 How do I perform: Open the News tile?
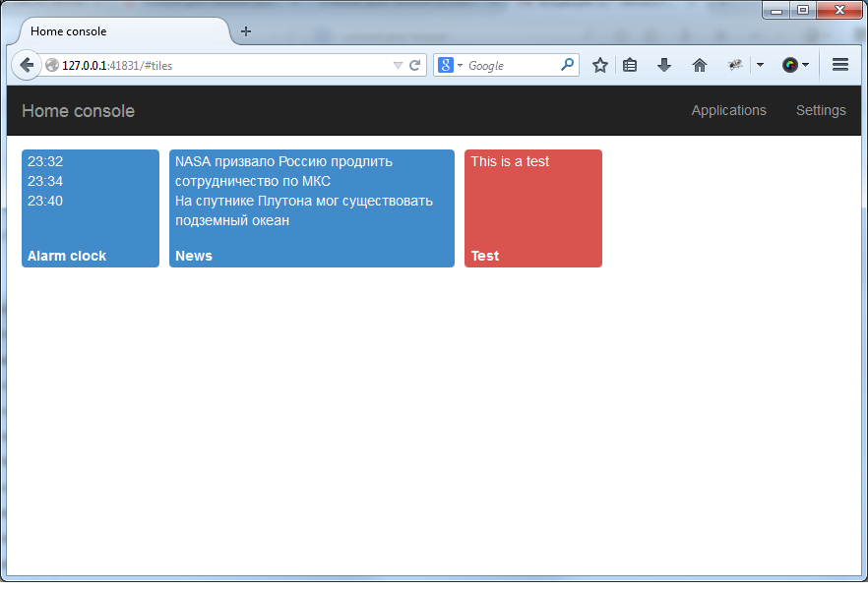click(x=312, y=208)
